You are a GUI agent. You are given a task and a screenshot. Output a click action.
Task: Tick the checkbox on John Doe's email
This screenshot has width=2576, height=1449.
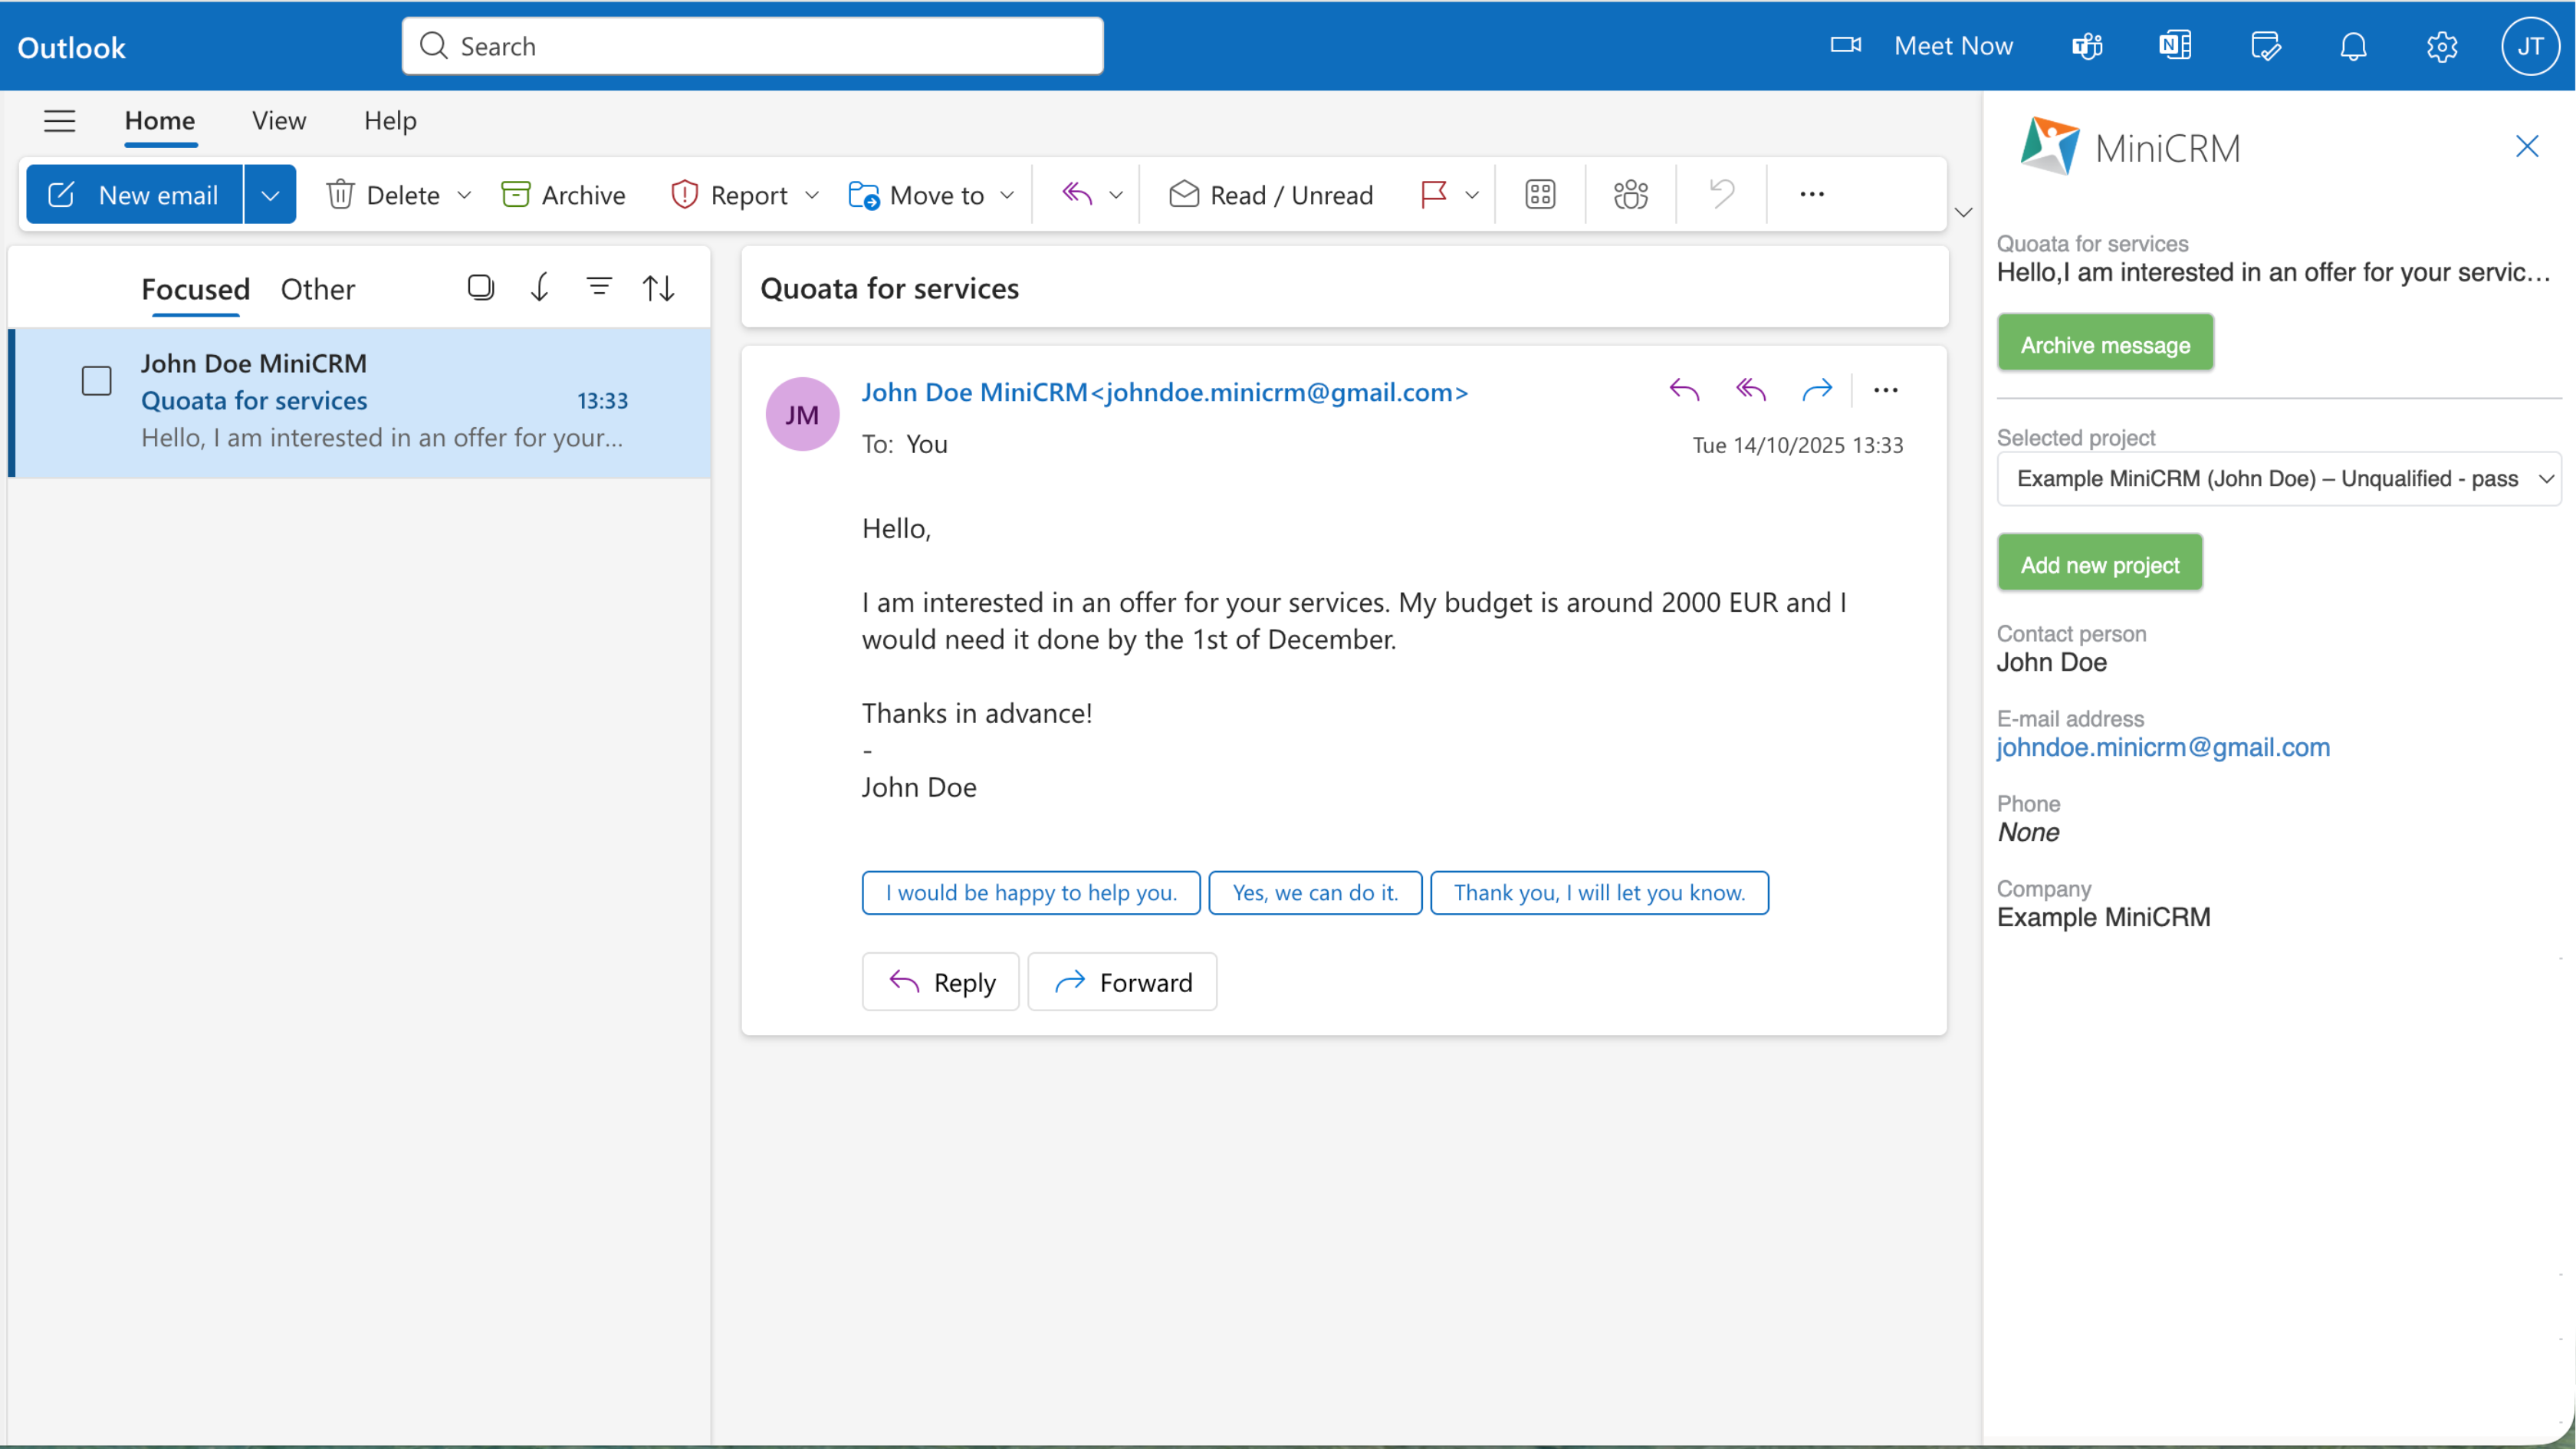click(x=96, y=380)
